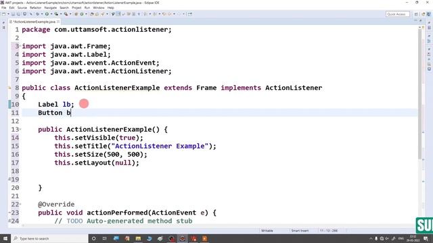Click 'Writable' in the status bar
433x243 pixels.
[267, 231]
